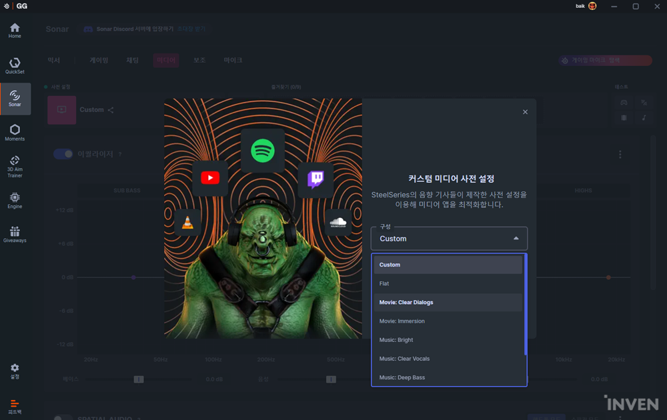The height and width of the screenshot is (420, 667).
Task: Click the music note test icon
Action: click(x=644, y=118)
